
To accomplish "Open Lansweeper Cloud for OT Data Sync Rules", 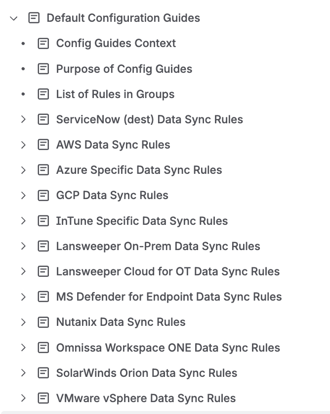I will click(x=167, y=271).
